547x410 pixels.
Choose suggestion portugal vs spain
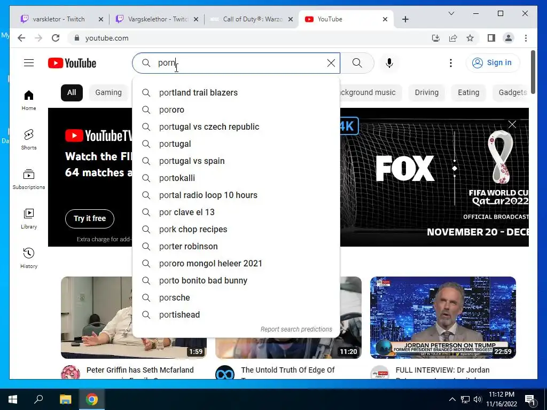[x=236, y=161]
